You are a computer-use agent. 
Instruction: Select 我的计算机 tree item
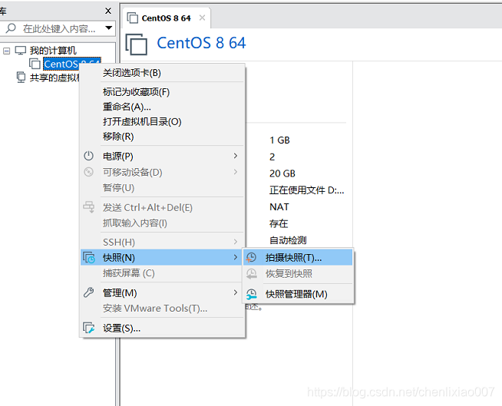click(x=53, y=50)
